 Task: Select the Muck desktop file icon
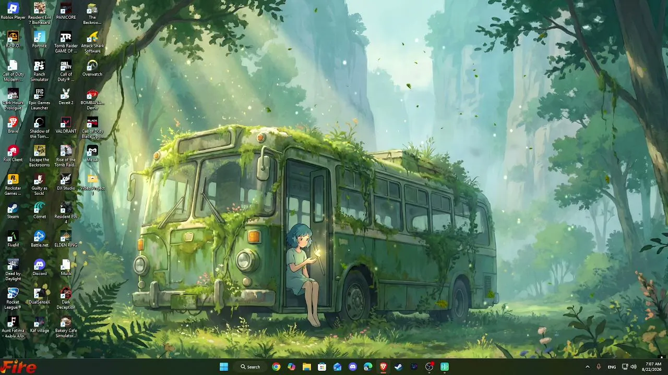[66, 268]
